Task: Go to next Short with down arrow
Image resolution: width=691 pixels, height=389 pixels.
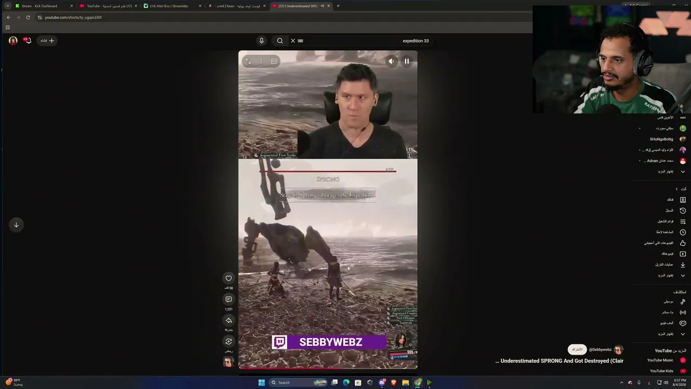Action: point(16,225)
